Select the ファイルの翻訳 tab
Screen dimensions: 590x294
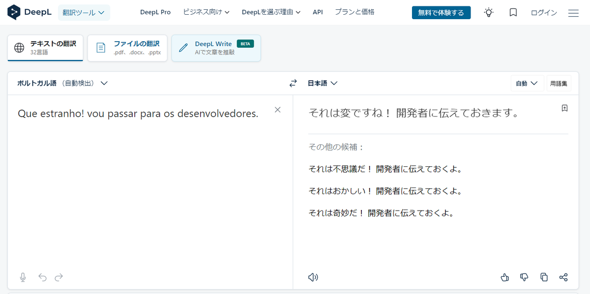point(127,48)
